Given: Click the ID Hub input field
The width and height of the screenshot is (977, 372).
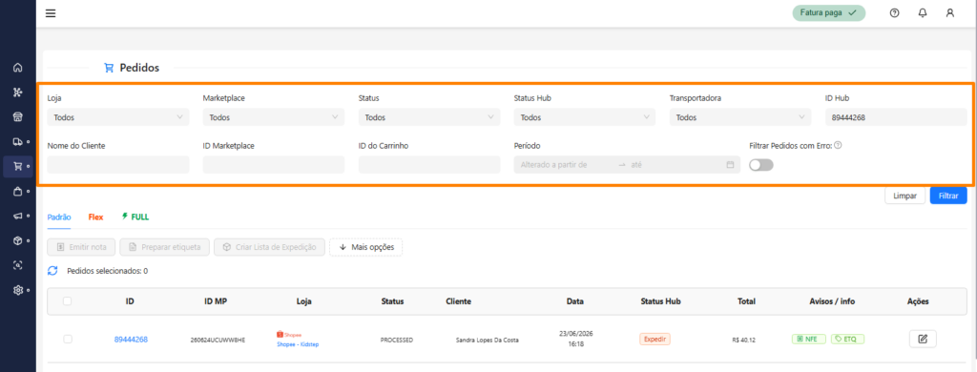Looking at the screenshot, I should point(896,117).
